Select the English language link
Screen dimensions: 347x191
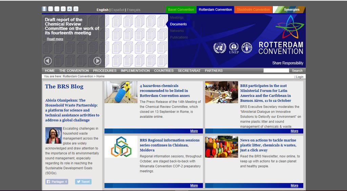point(102,10)
